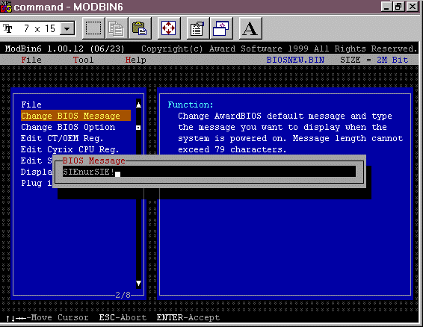423x327 pixels.
Task: Restore the command window size
Action: click(398, 7)
